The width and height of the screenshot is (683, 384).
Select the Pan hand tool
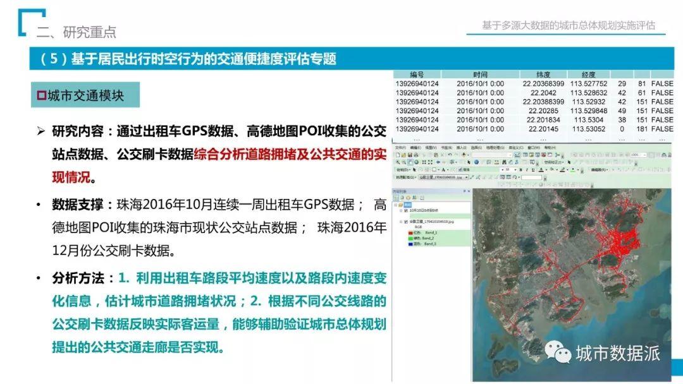(x=410, y=162)
